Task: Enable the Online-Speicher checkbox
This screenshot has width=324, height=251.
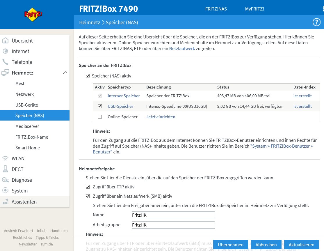Action: pos(100,117)
